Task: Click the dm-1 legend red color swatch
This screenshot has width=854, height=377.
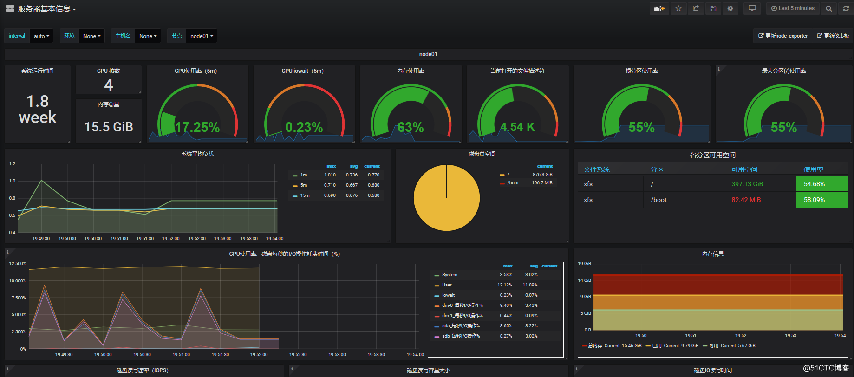Action: pos(437,316)
